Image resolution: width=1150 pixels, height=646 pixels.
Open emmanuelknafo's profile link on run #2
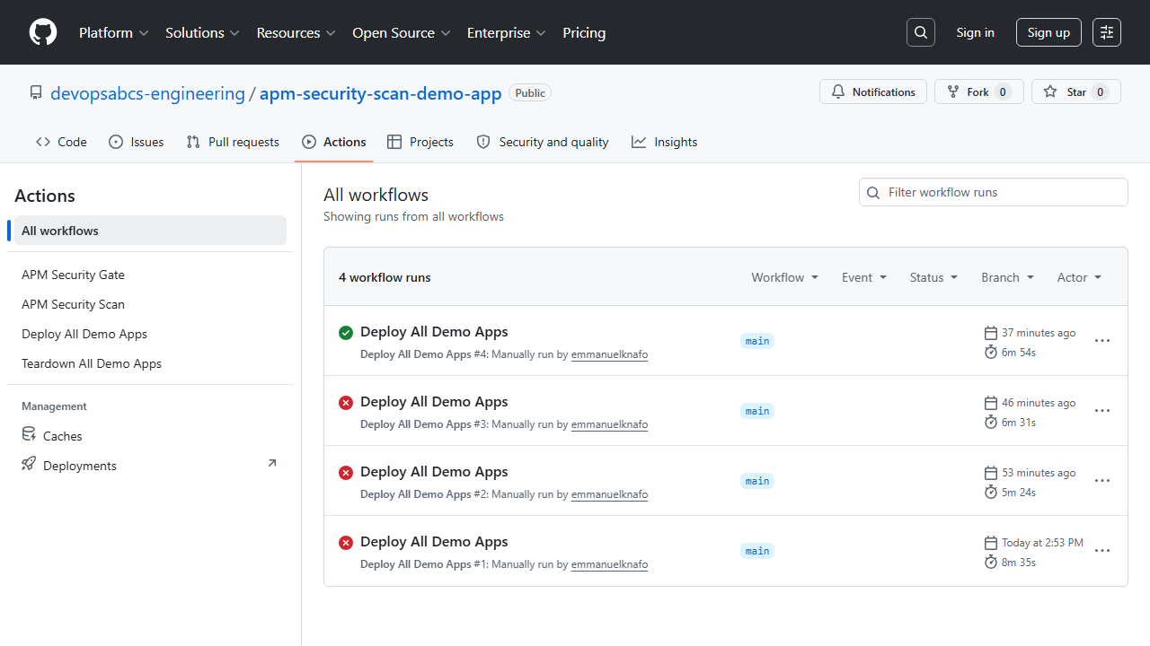click(609, 493)
